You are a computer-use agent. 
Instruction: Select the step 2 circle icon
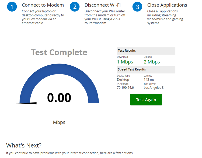tap(75, 7)
